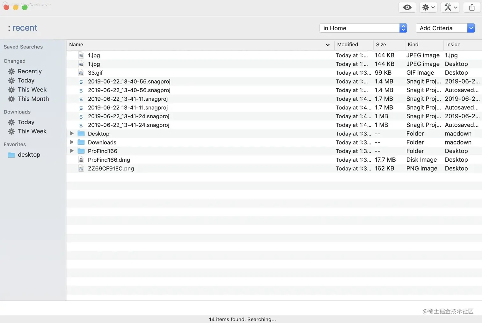The height and width of the screenshot is (323, 482).
Task: Click gear icon beside Changed Today
Action: point(11,81)
